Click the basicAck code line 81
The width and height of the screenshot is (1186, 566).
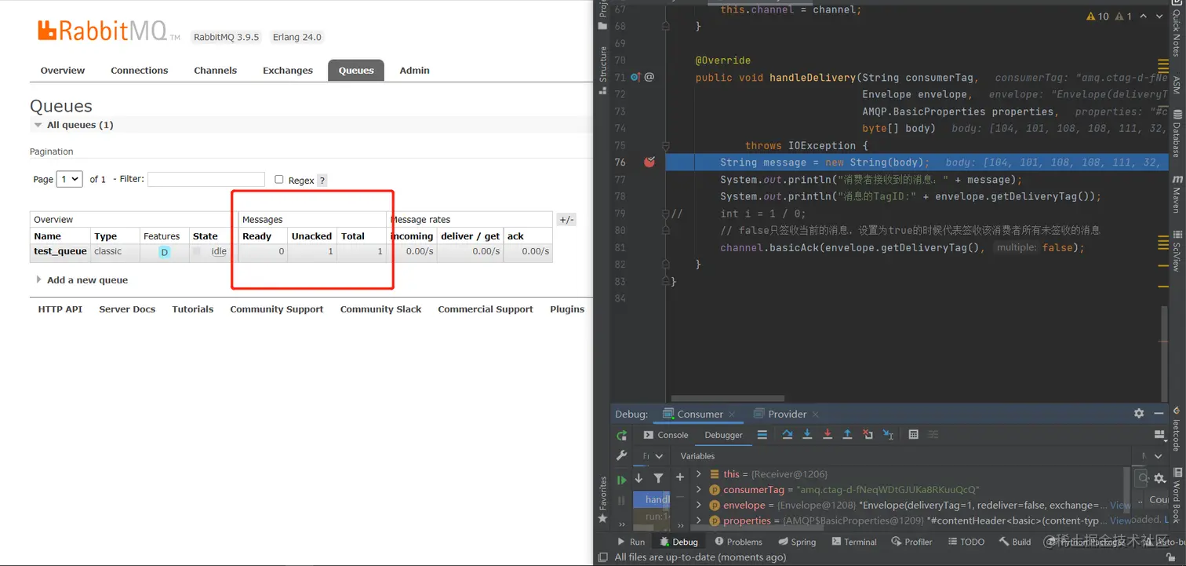click(x=902, y=247)
